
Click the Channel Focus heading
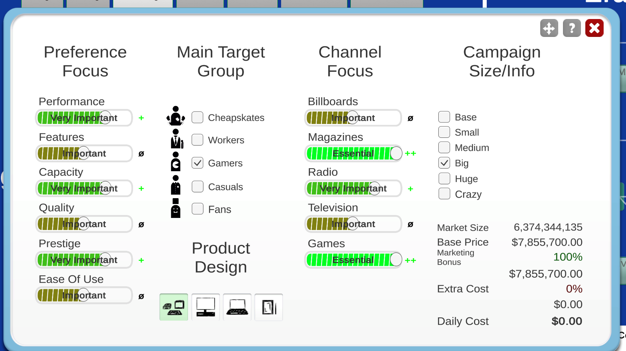click(350, 61)
